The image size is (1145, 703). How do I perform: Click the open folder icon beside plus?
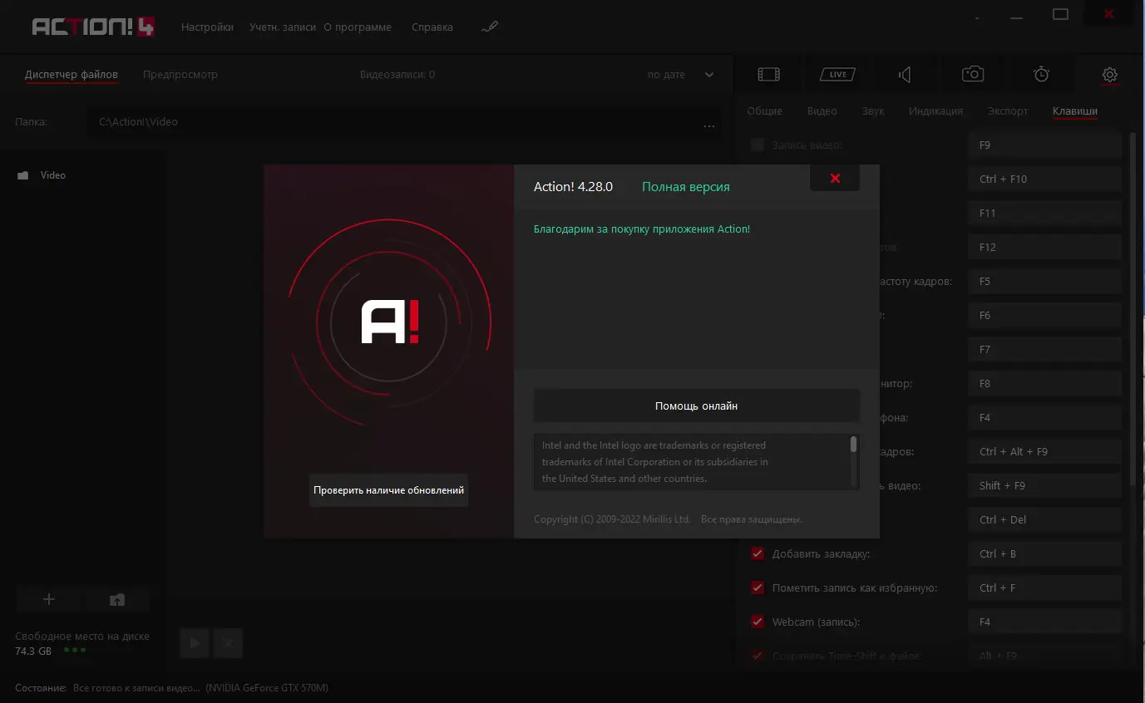tap(117, 599)
